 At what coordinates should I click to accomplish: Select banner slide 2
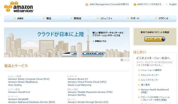(125, 60)
